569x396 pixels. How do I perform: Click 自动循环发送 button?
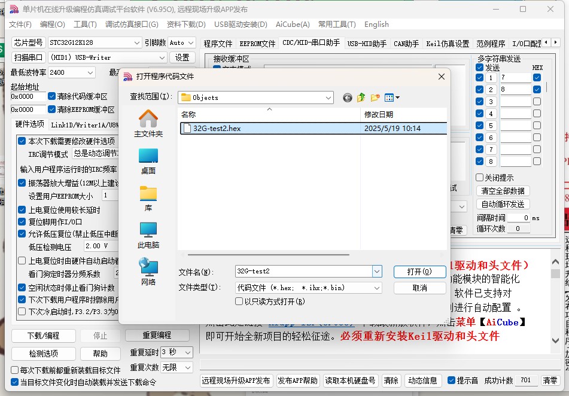(503, 204)
